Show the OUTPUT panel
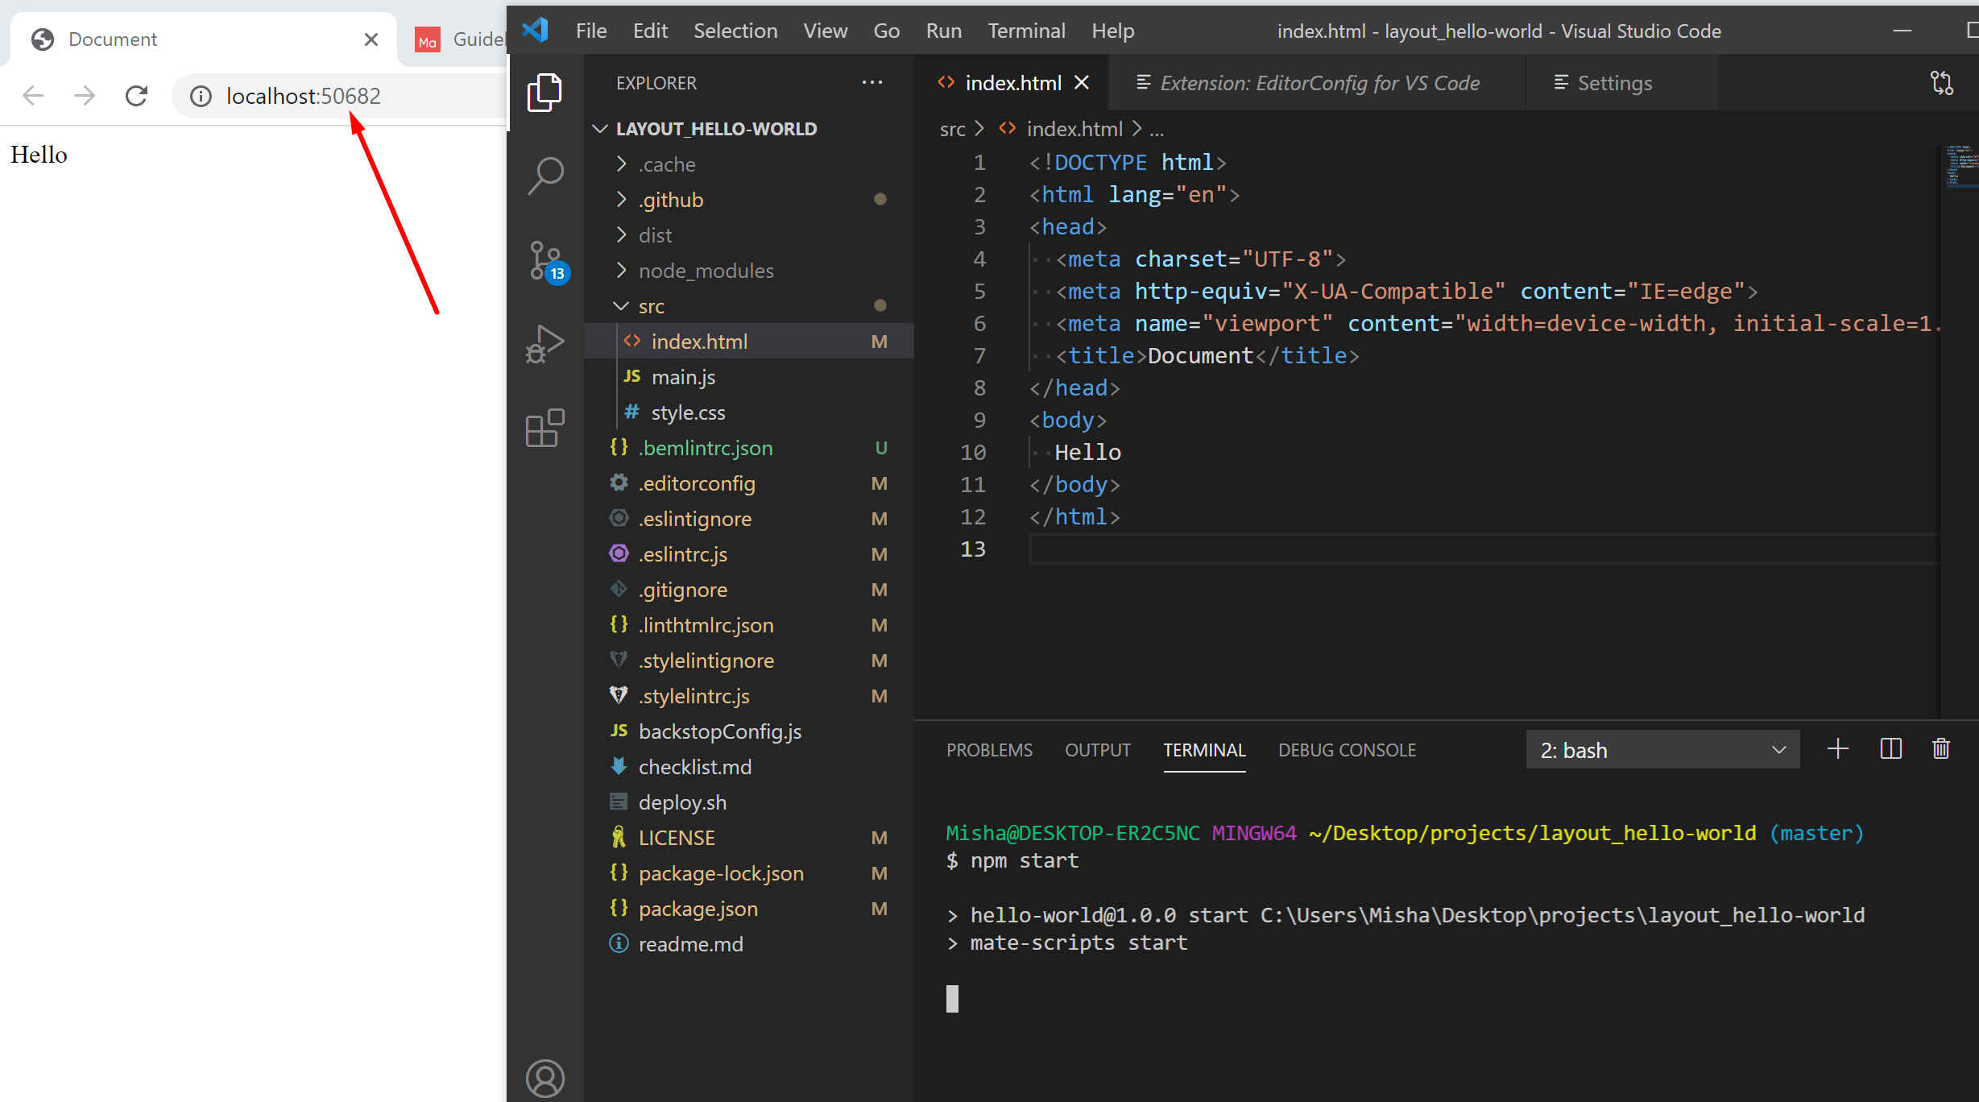The image size is (1979, 1102). pos(1098,750)
